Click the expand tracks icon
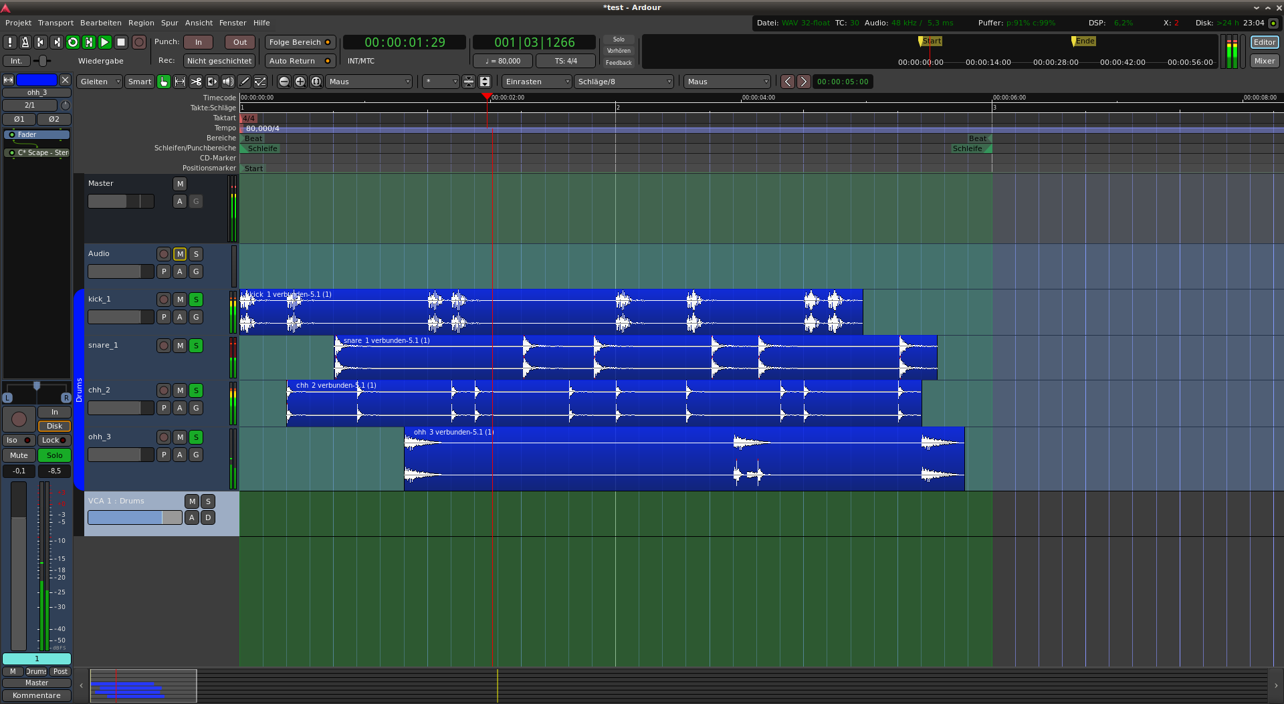 tap(485, 82)
